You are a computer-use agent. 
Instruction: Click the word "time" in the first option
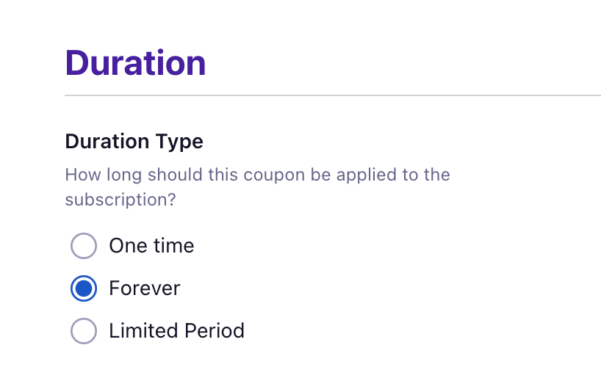(171, 246)
